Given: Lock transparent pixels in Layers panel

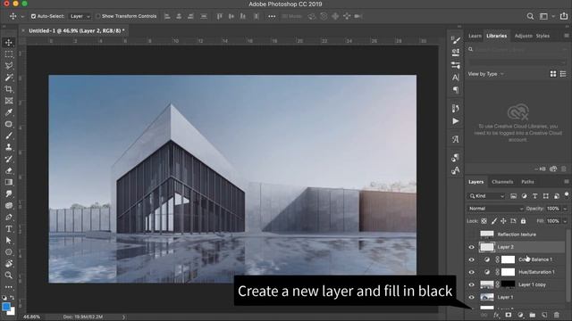Looking at the screenshot, I should 484,221.
